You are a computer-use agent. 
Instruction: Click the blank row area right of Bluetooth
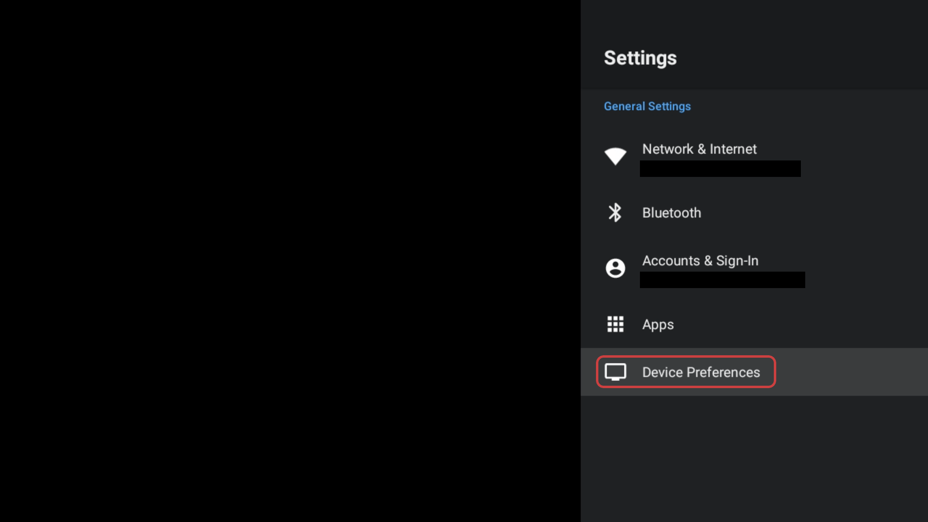point(822,213)
